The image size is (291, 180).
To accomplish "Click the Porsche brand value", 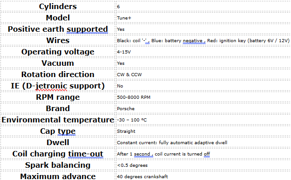I will tap(126, 108).
